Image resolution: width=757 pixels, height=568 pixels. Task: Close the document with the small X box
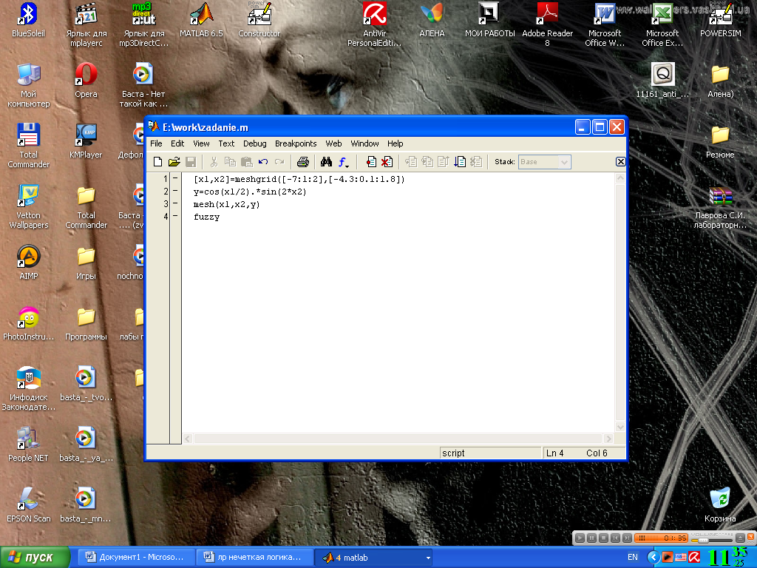click(x=621, y=162)
